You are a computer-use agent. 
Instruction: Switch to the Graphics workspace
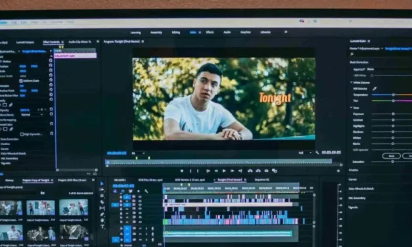[245, 32]
